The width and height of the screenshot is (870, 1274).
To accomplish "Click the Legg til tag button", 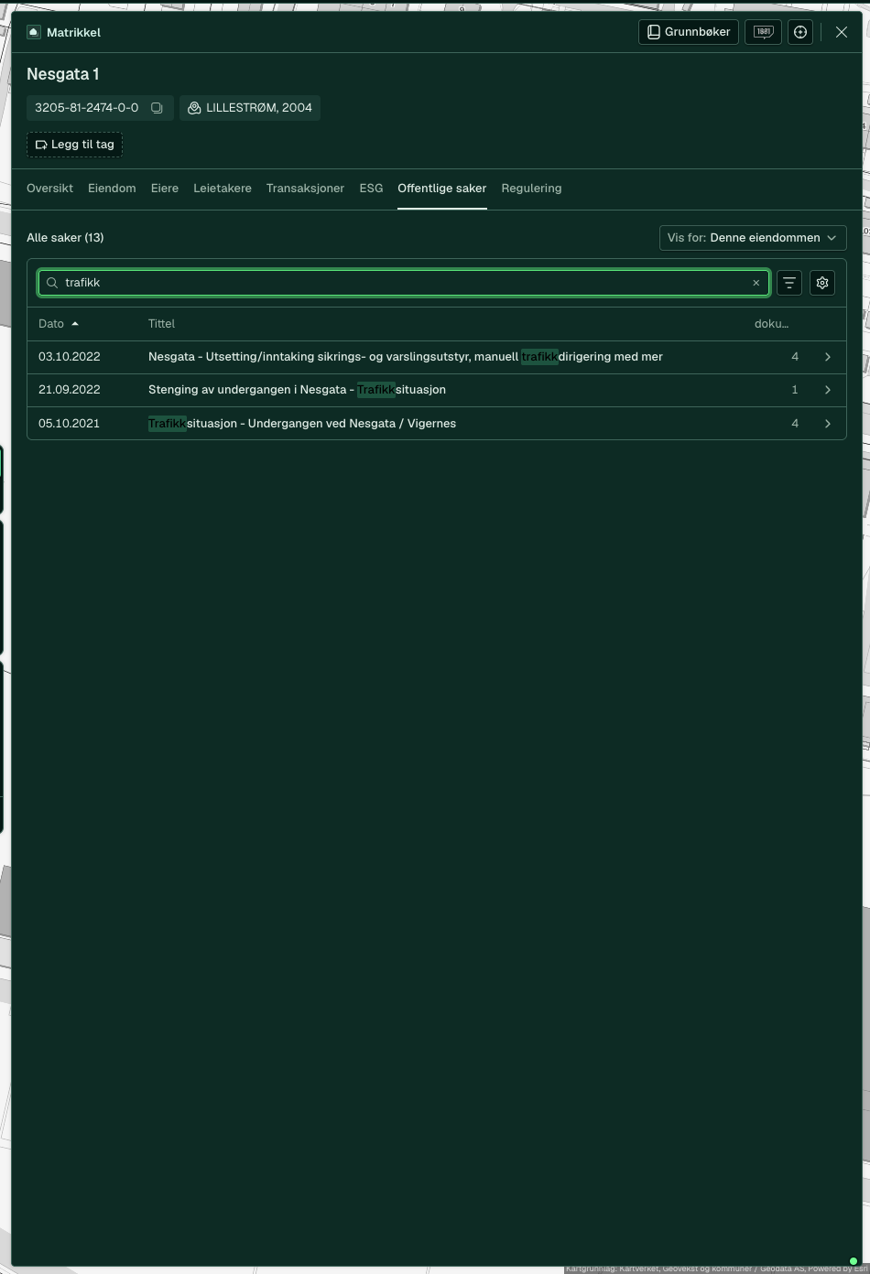I will pyautogui.click(x=74, y=145).
